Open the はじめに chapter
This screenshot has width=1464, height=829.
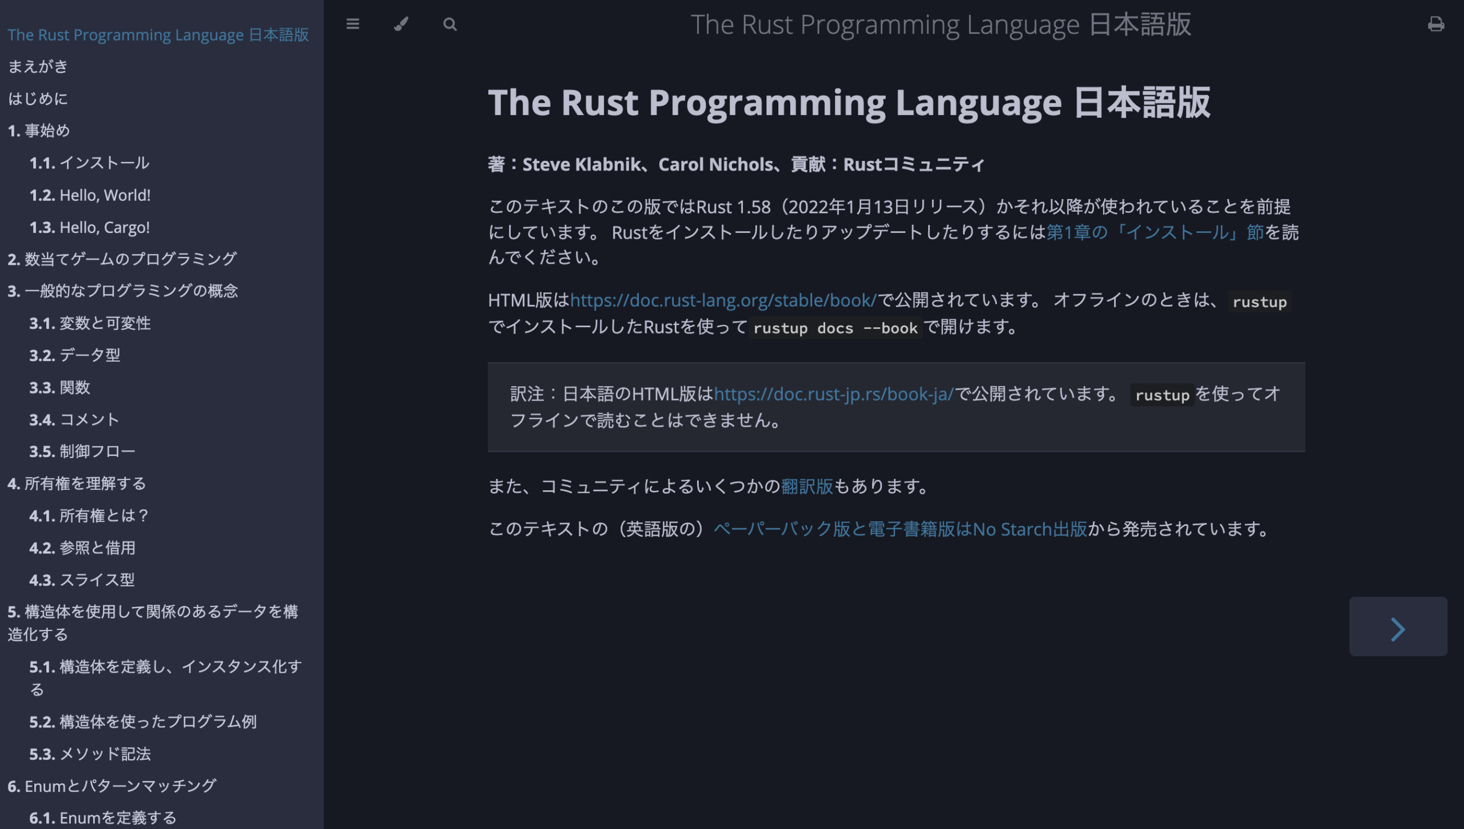click(38, 98)
